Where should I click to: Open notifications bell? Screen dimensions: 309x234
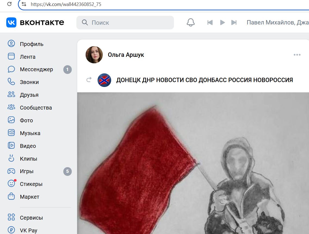[x=191, y=23]
